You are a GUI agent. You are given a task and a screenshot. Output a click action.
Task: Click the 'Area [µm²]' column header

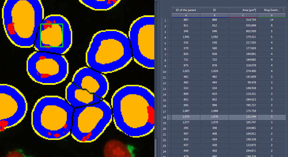(243, 10)
